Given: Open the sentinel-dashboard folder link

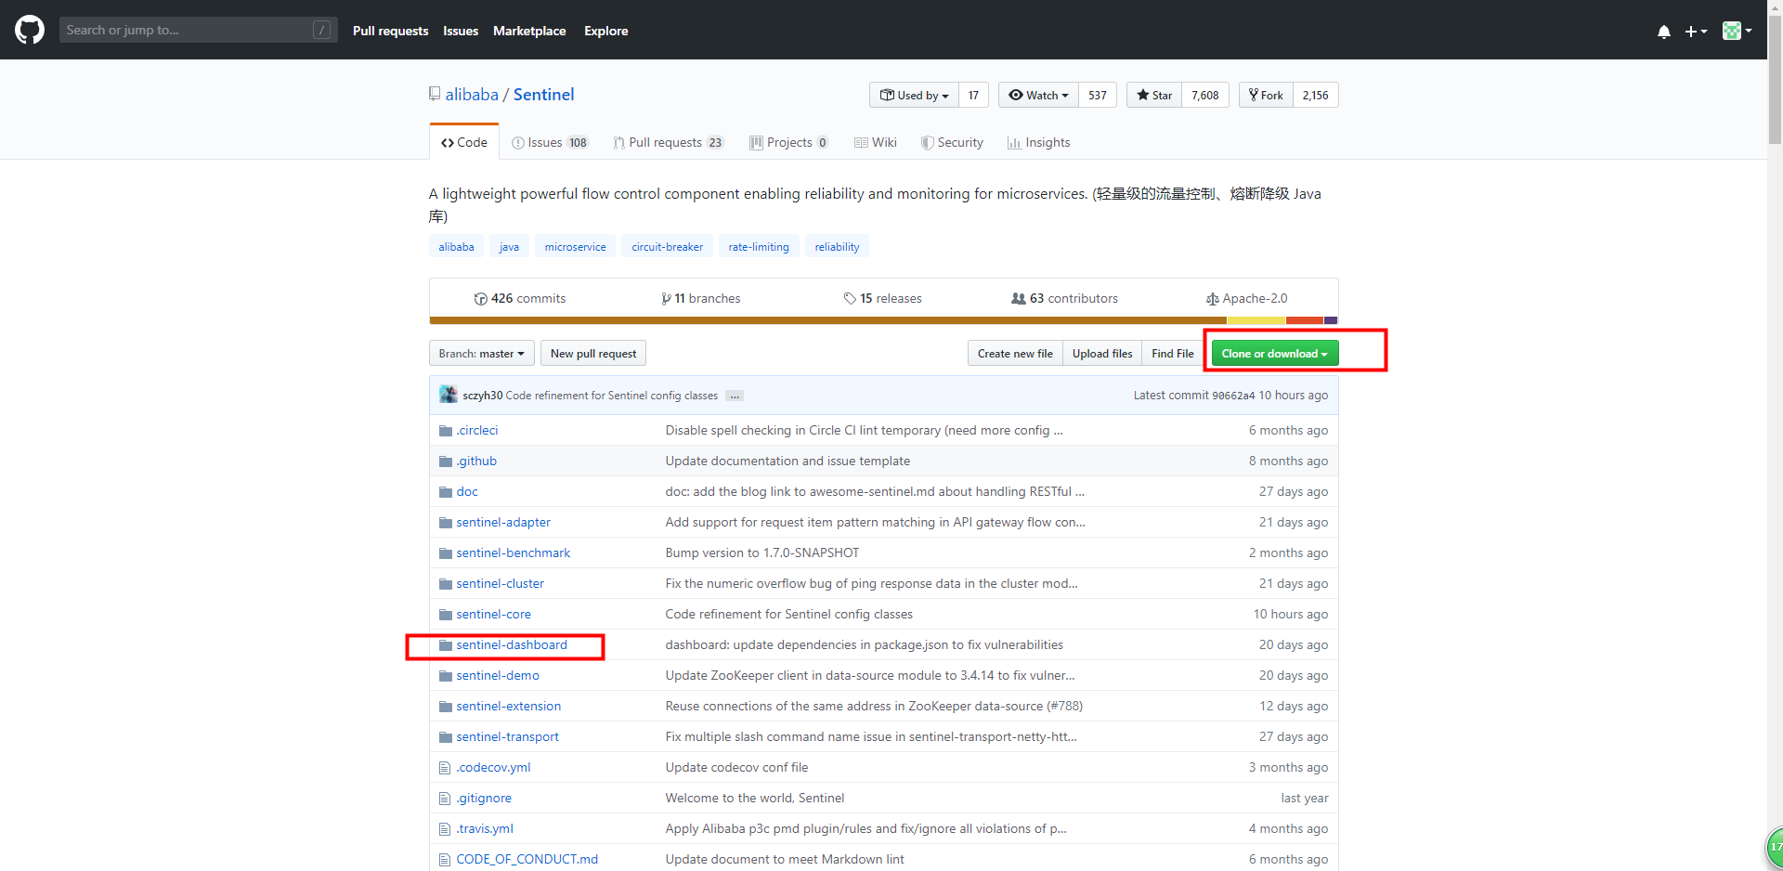Looking at the screenshot, I should [x=512, y=644].
